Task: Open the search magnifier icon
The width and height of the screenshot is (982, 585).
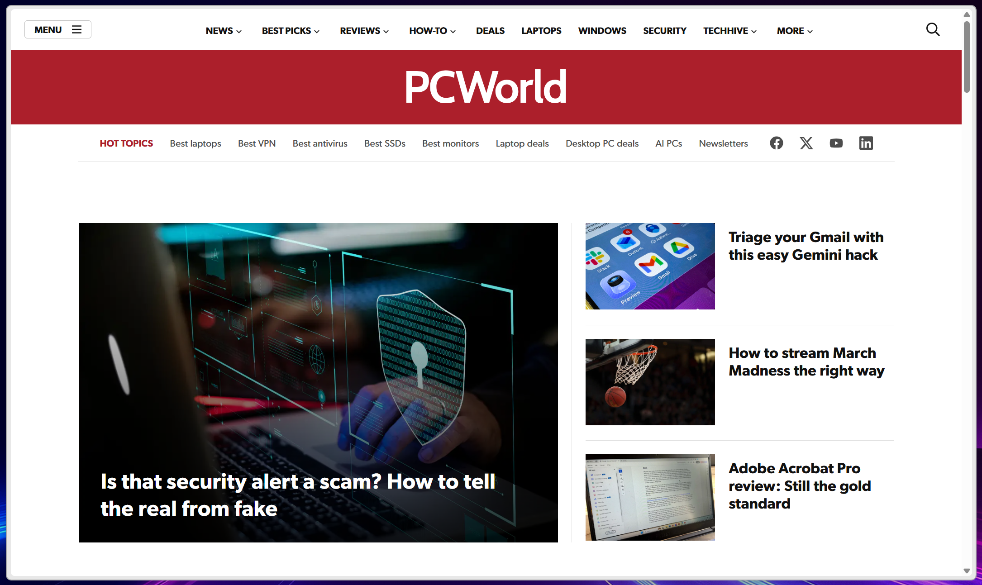Action: 933,30
